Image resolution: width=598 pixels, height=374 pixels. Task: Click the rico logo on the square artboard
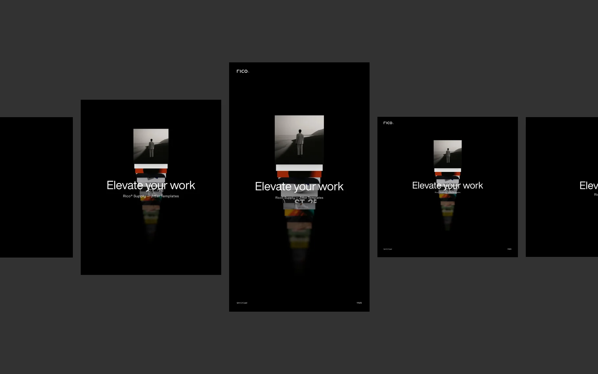388,123
